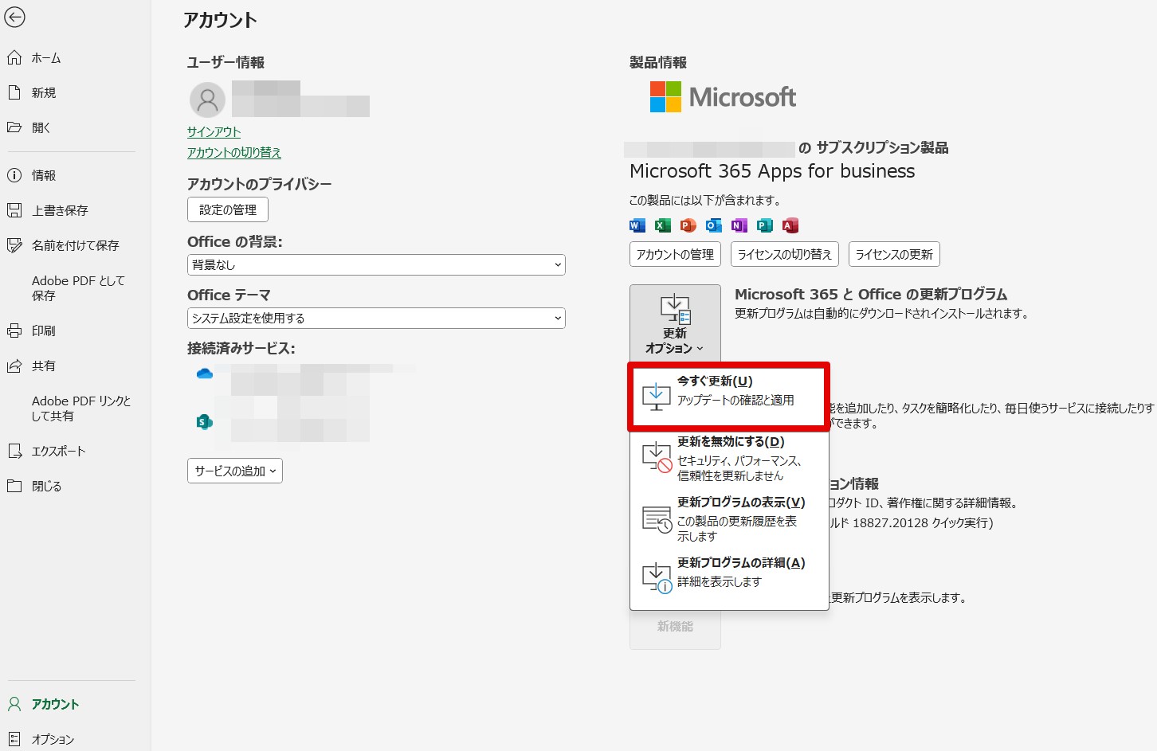
Task: Select 更新プログラムの表示 menu entry
Action: 728,518
